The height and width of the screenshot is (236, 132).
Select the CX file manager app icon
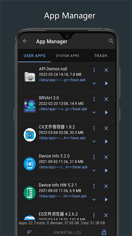pos(30,135)
